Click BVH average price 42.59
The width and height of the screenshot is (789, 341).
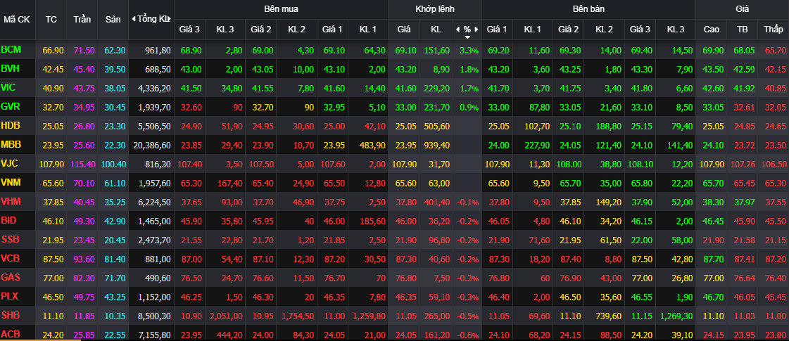point(744,70)
